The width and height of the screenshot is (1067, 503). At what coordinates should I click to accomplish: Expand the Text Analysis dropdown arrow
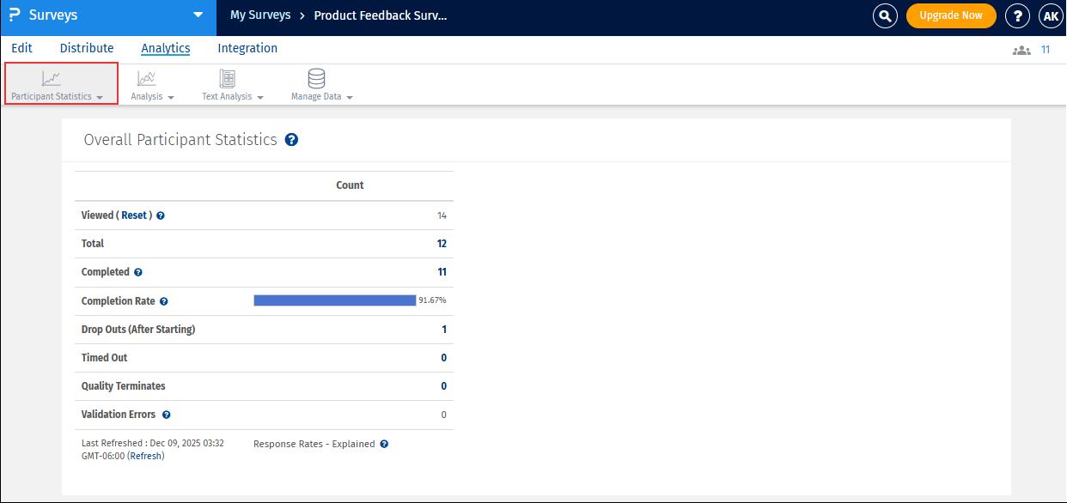click(260, 98)
